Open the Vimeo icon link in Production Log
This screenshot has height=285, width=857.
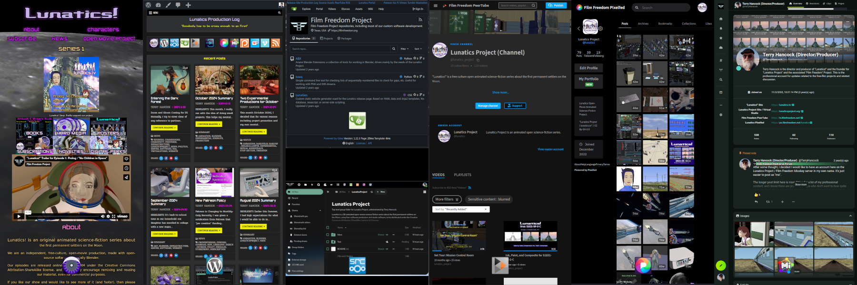pyautogui.click(x=265, y=43)
